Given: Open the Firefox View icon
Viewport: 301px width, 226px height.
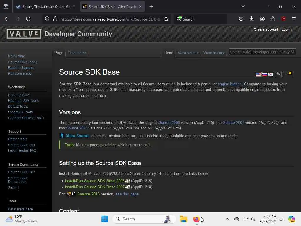Looking at the screenshot, I should point(6,7).
